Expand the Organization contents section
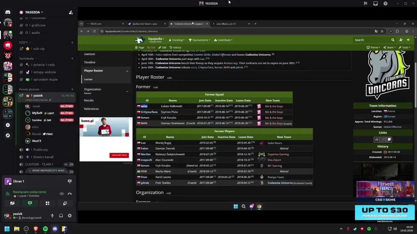This screenshot has height=234, width=417. [127, 91]
